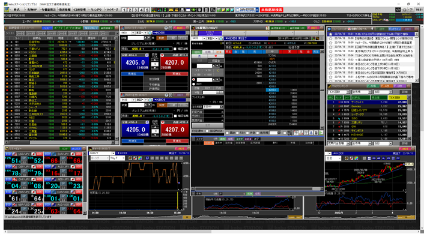Screen dimensions: 427x240
Task: Open color palette icon on candlestick chart toolbar
Action: 140,158
